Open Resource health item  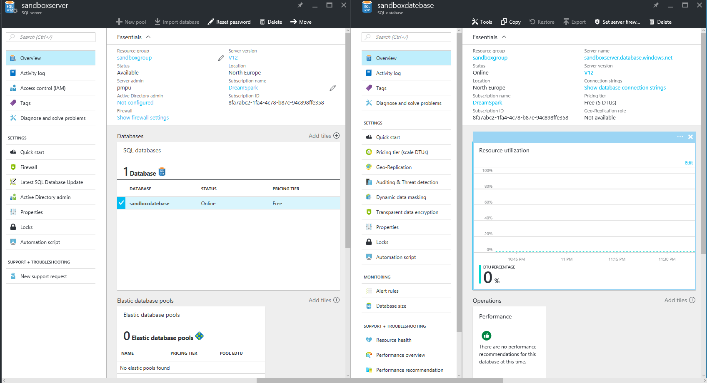406,340
